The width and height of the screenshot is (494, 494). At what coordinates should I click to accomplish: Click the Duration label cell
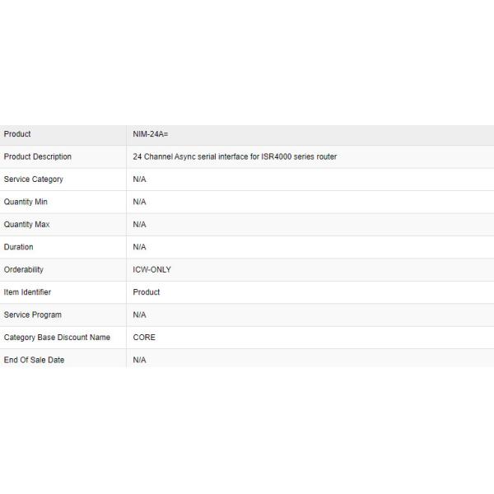(19, 247)
